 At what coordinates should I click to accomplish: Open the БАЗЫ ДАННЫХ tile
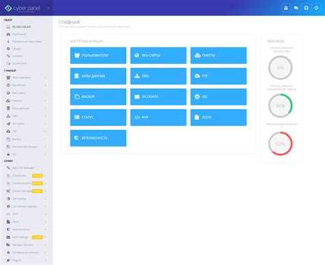coord(98,76)
